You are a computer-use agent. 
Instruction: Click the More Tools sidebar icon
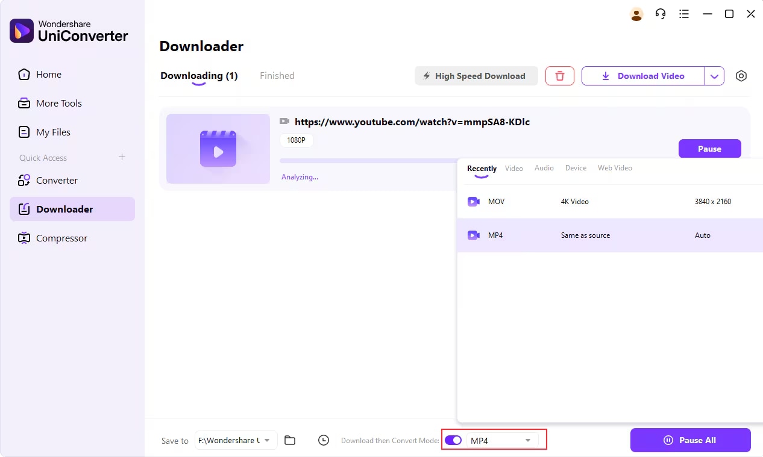(x=24, y=104)
